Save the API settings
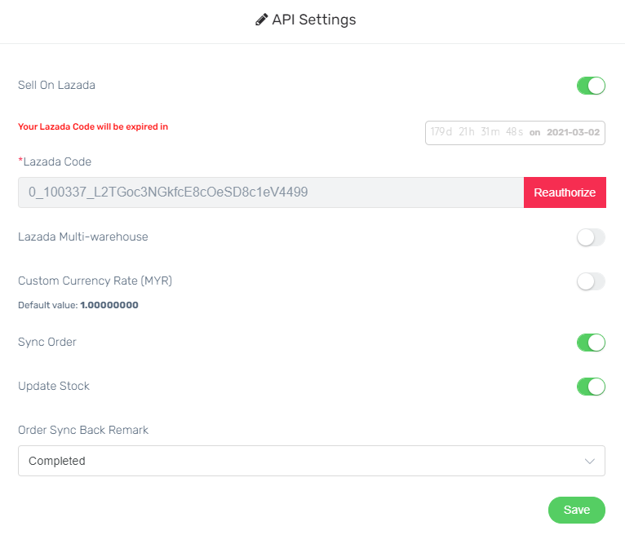The image size is (625, 535). tap(577, 510)
